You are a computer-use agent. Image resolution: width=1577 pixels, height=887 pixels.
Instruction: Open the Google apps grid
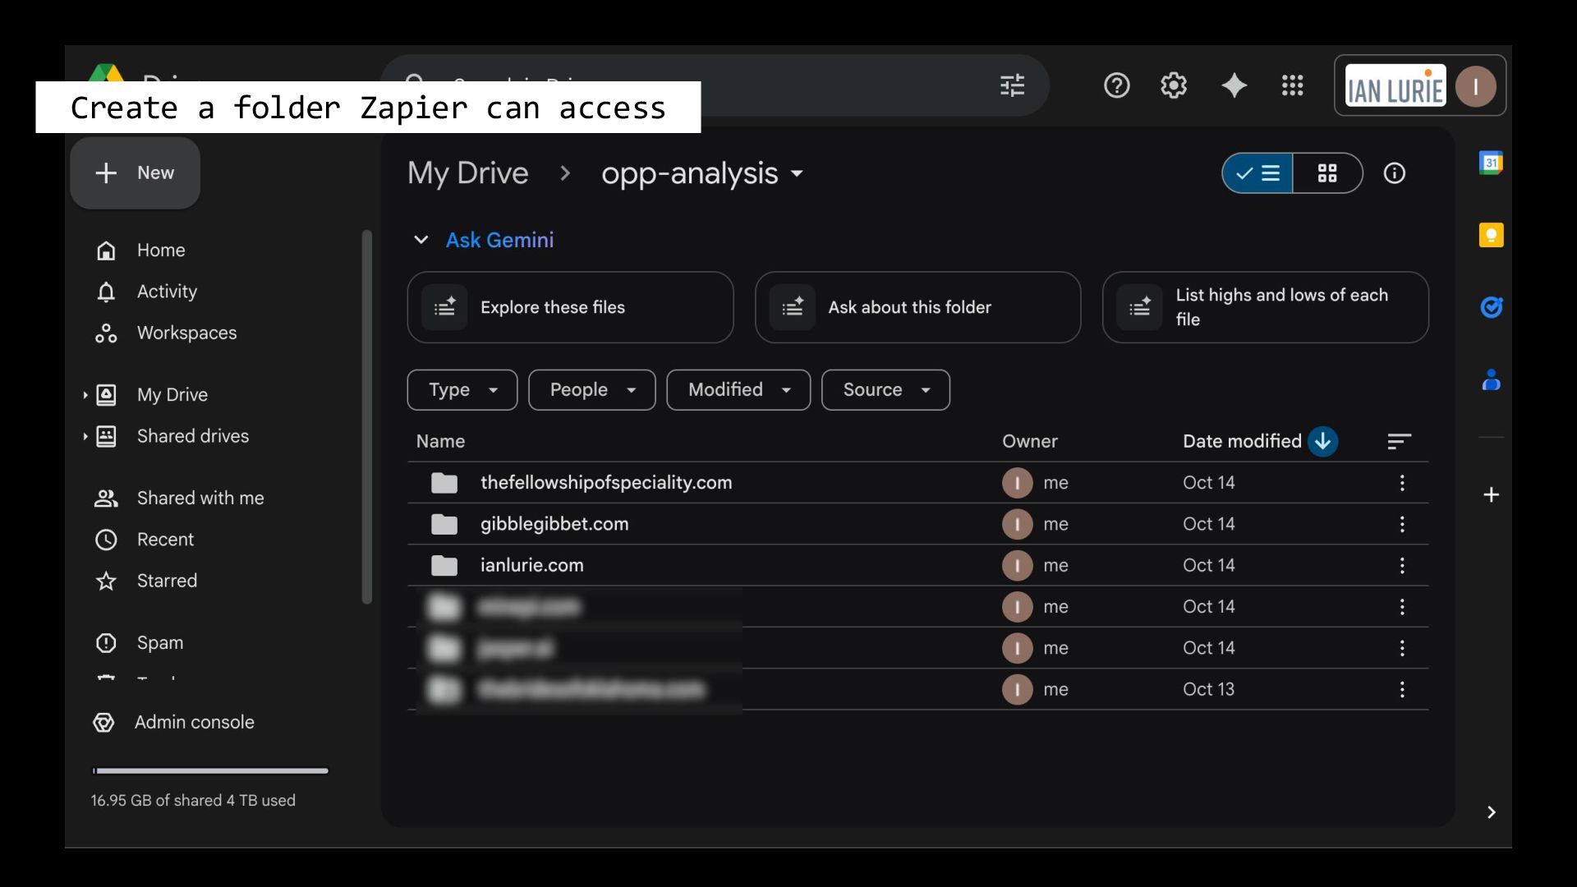tap(1292, 85)
